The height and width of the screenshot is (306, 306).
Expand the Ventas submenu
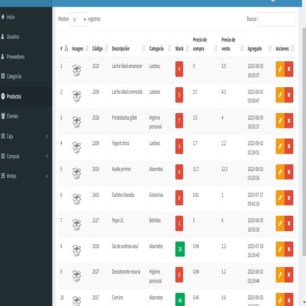click(x=26, y=176)
